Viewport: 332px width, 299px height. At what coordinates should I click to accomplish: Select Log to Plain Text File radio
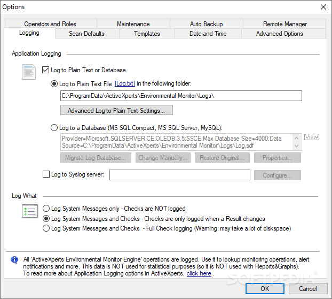click(x=54, y=84)
